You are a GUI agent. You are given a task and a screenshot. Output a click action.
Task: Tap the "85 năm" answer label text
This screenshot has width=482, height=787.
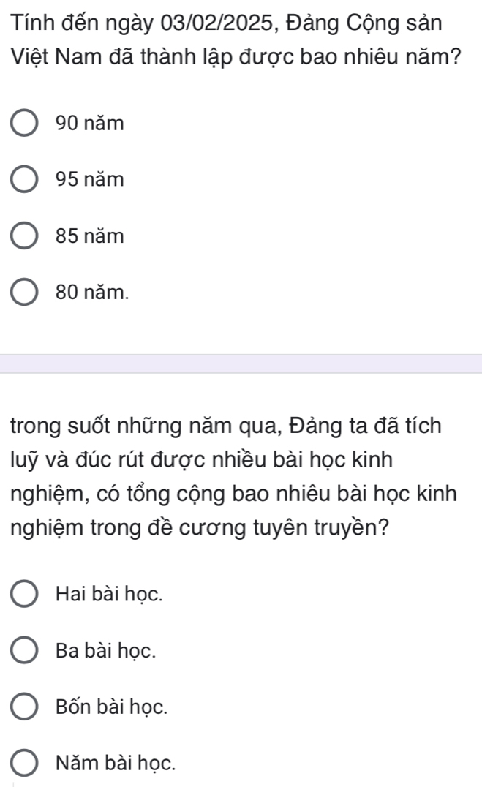[x=89, y=237]
